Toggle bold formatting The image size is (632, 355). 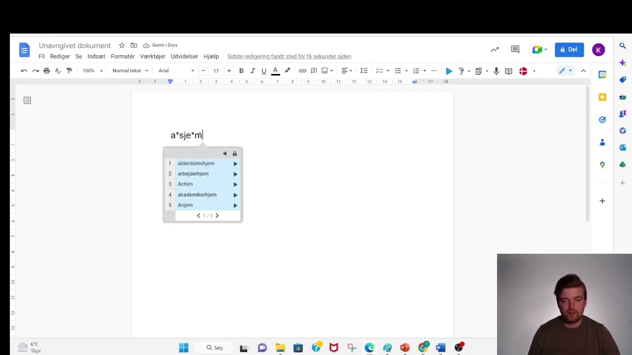241,71
